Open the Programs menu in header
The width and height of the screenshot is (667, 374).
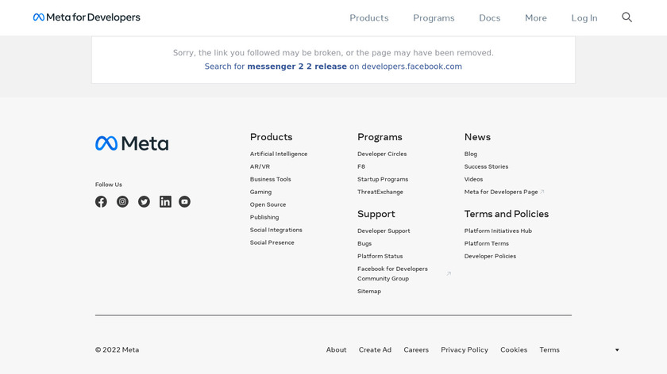[x=434, y=17]
